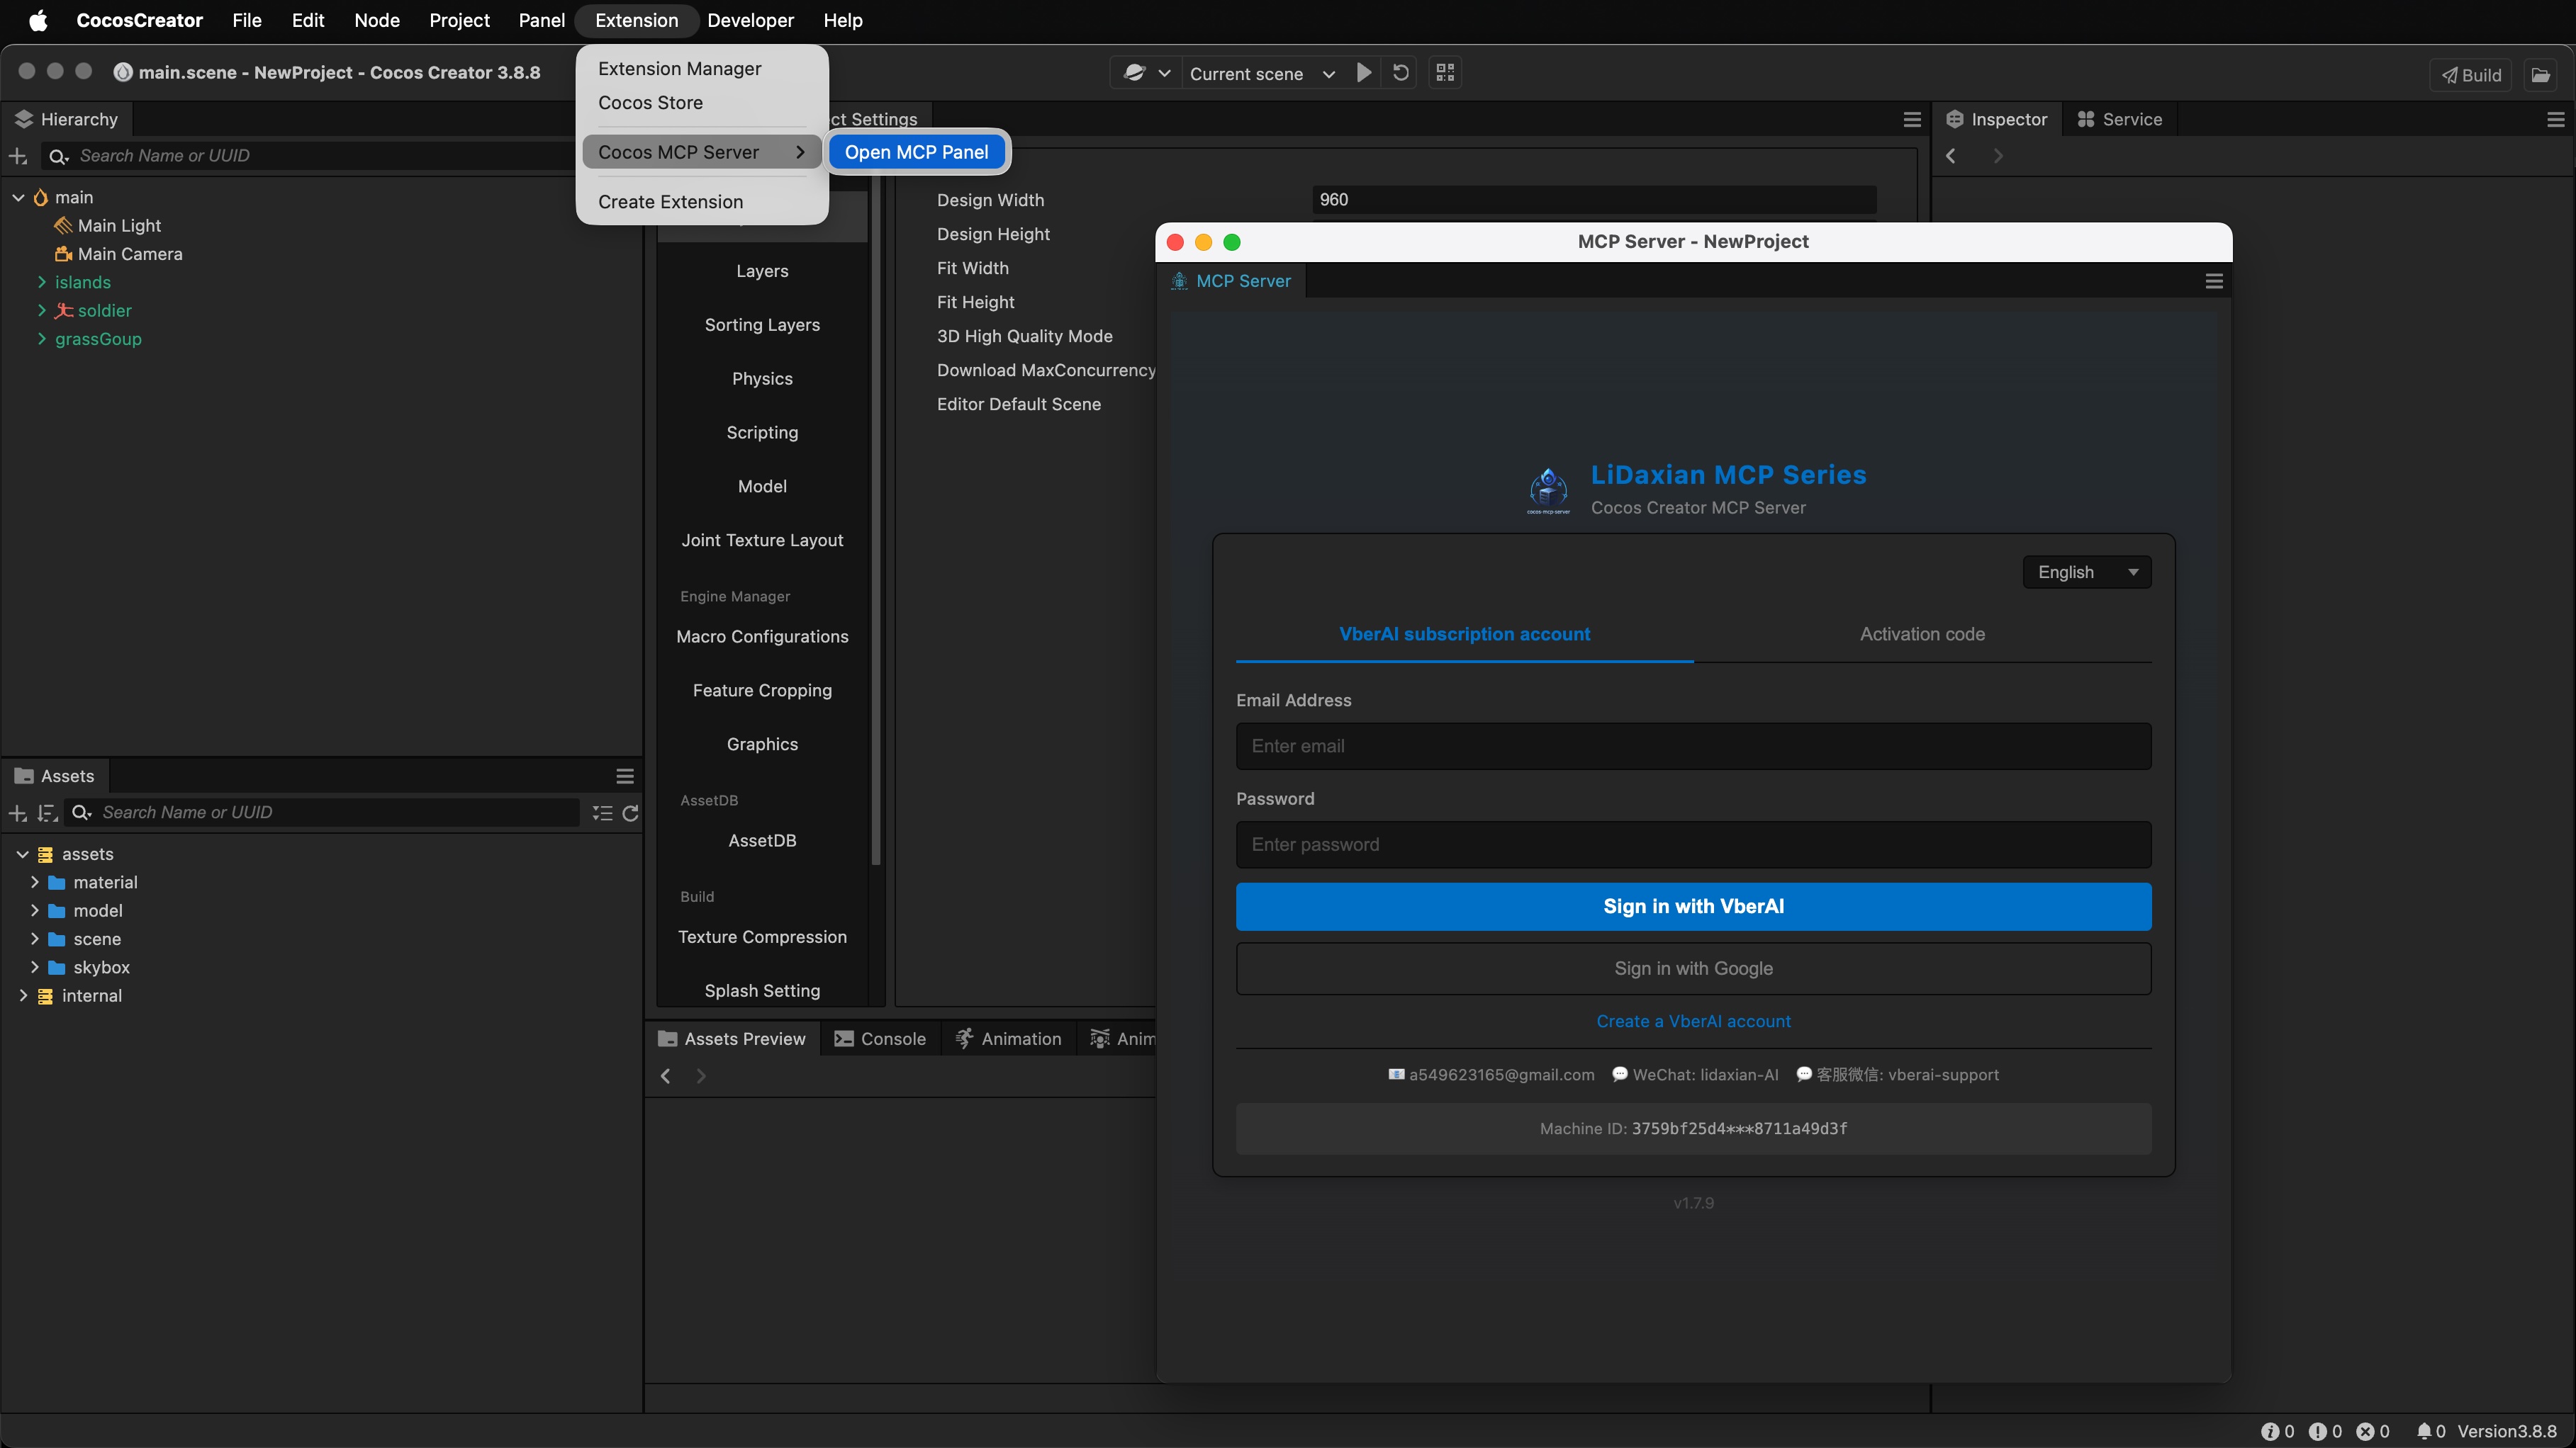Click Inspector back arrow
This screenshot has height=1448, width=2576.
click(1951, 156)
